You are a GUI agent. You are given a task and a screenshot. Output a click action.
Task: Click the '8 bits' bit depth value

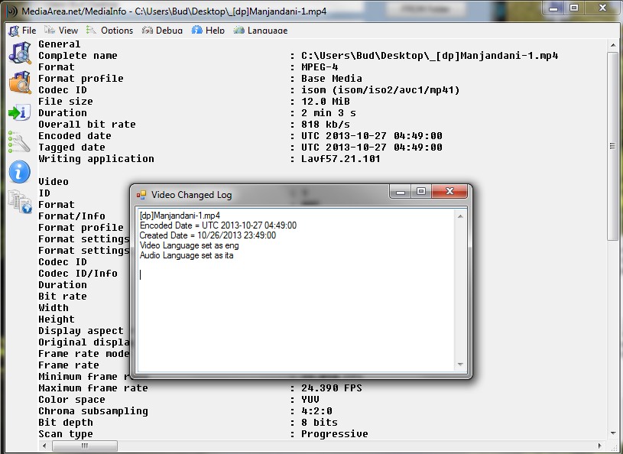[x=319, y=423]
